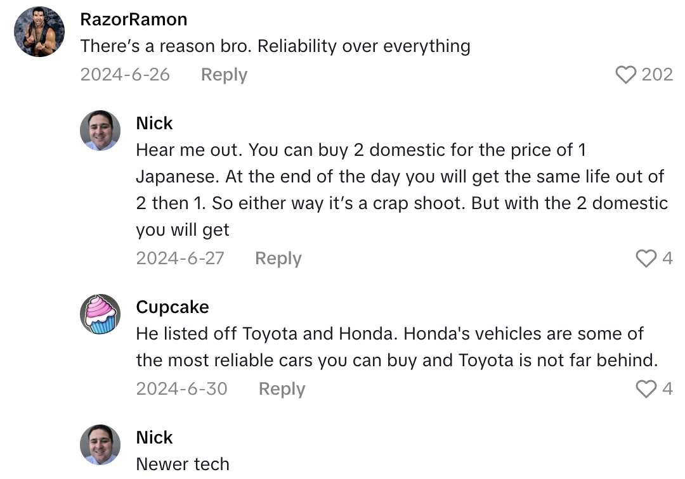
Task: Open RazorRamon's username
Action: [133, 20]
